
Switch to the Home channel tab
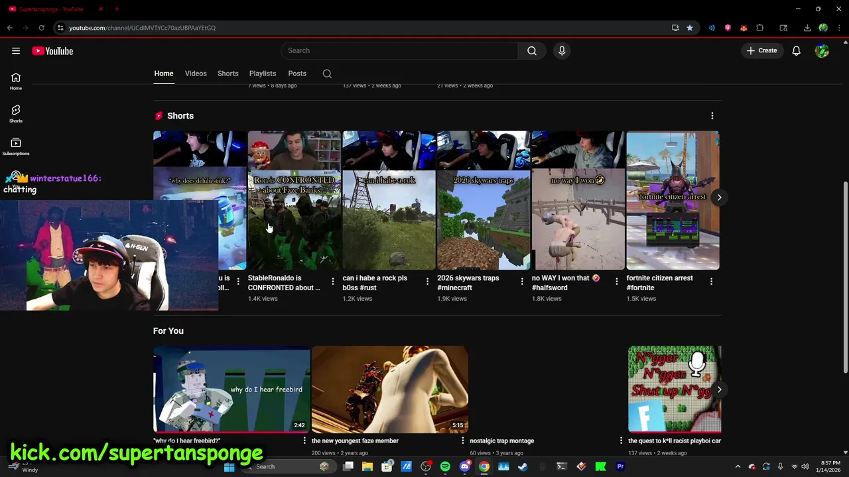pyautogui.click(x=164, y=74)
